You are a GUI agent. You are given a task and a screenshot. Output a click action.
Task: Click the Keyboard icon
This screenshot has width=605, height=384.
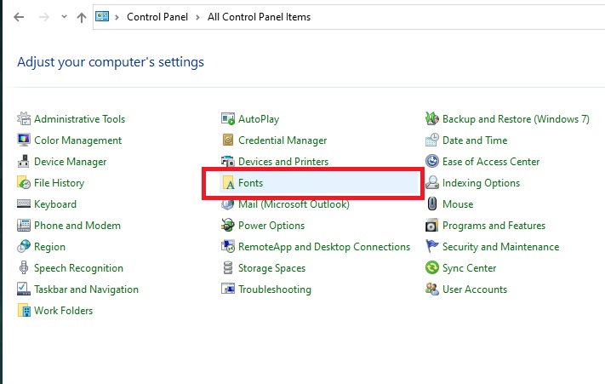(24, 203)
